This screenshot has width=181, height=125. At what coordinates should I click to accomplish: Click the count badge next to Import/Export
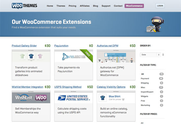click(x=162, y=92)
